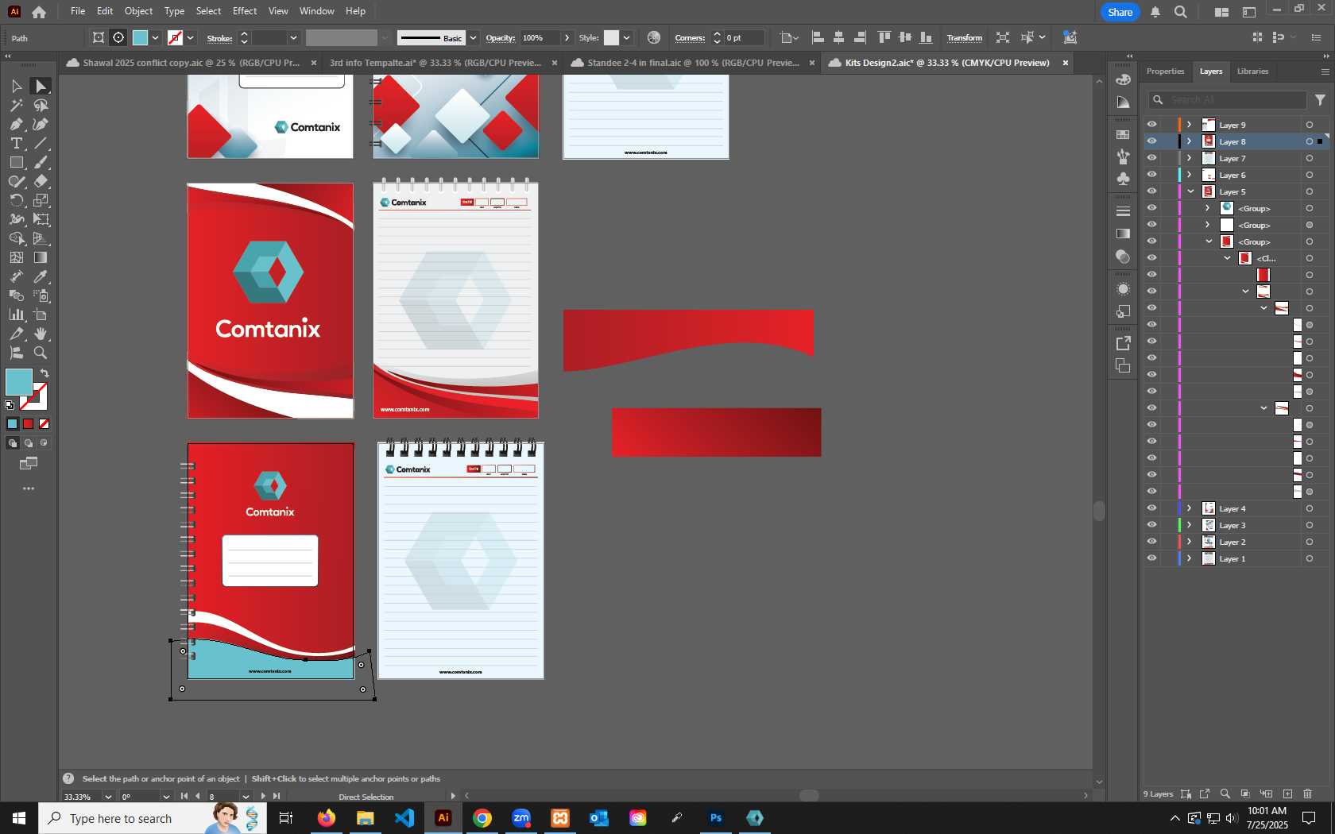Select the Selection tool arrow

[x=16, y=86]
